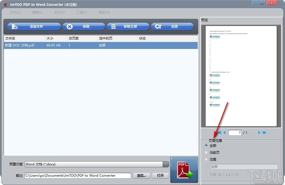Click the Browse (浏览...) button
The height and width of the screenshot is (185, 285).
141,176
